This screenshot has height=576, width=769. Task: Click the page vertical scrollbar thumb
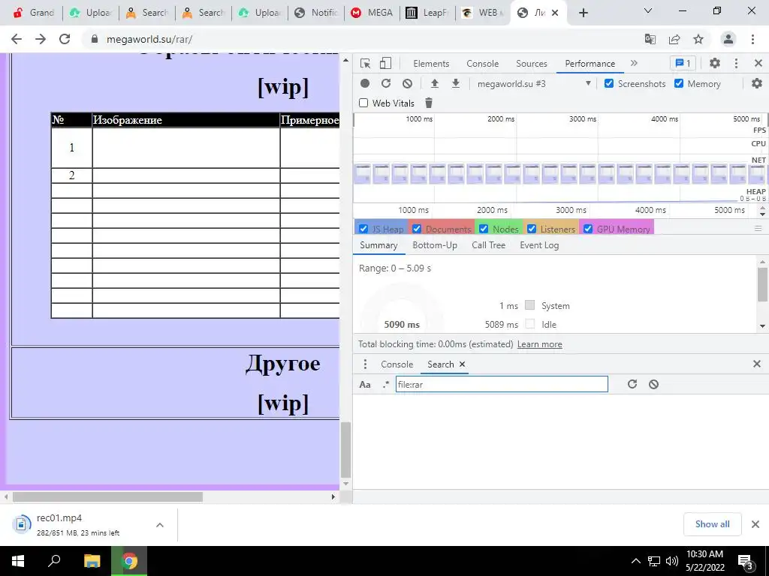pos(345,450)
